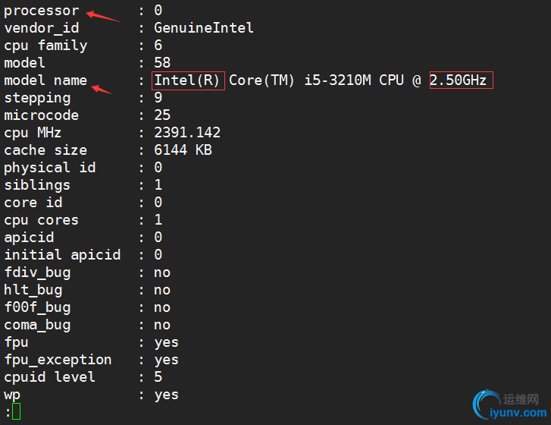The image size is (551, 425).
Task: Click the 'fdiv_bug' label
Action: [x=37, y=273]
